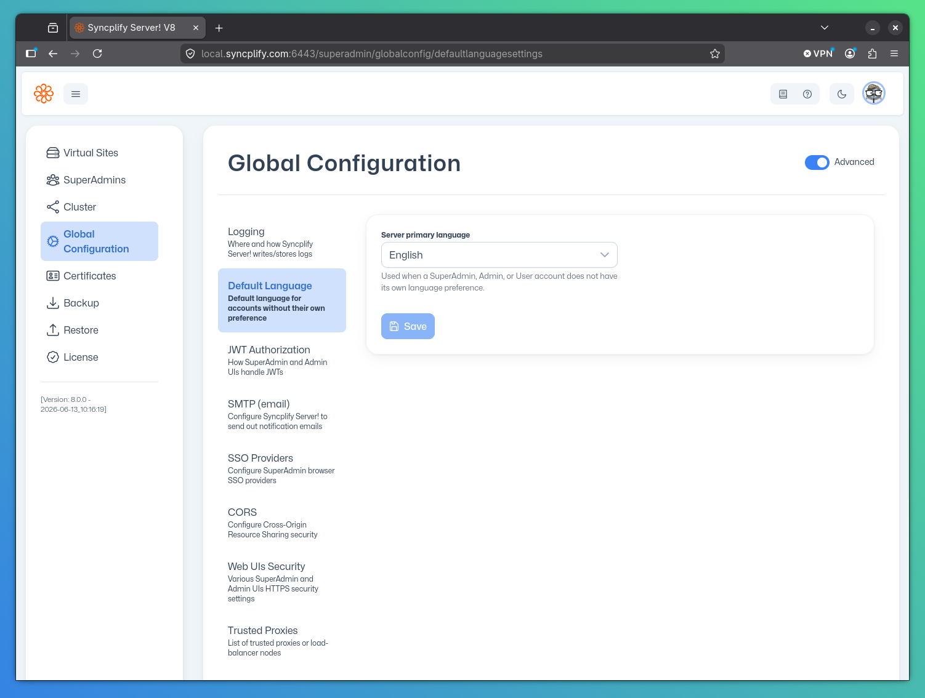925x698 pixels.
Task: Open the browser extensions puzzle icon
Action: tap(872, 54)
